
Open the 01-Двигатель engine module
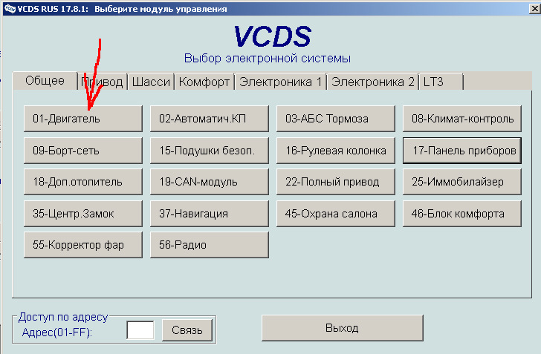point(83,119)
